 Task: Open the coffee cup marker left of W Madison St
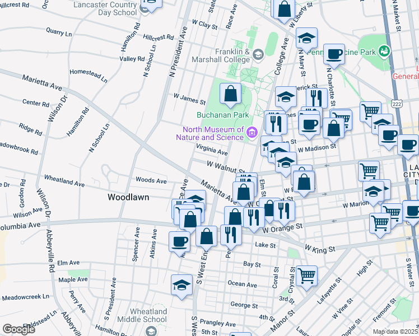(x=309, y=125)
